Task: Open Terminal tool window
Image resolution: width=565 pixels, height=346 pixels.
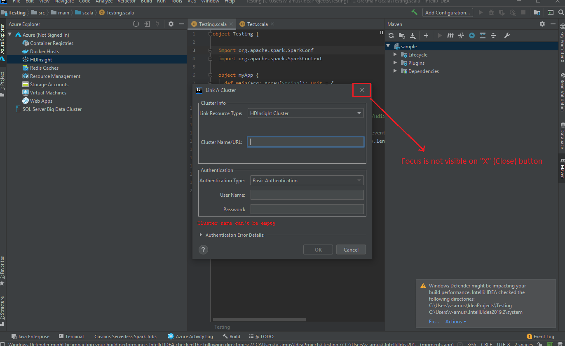Action: tap(71, 337)
